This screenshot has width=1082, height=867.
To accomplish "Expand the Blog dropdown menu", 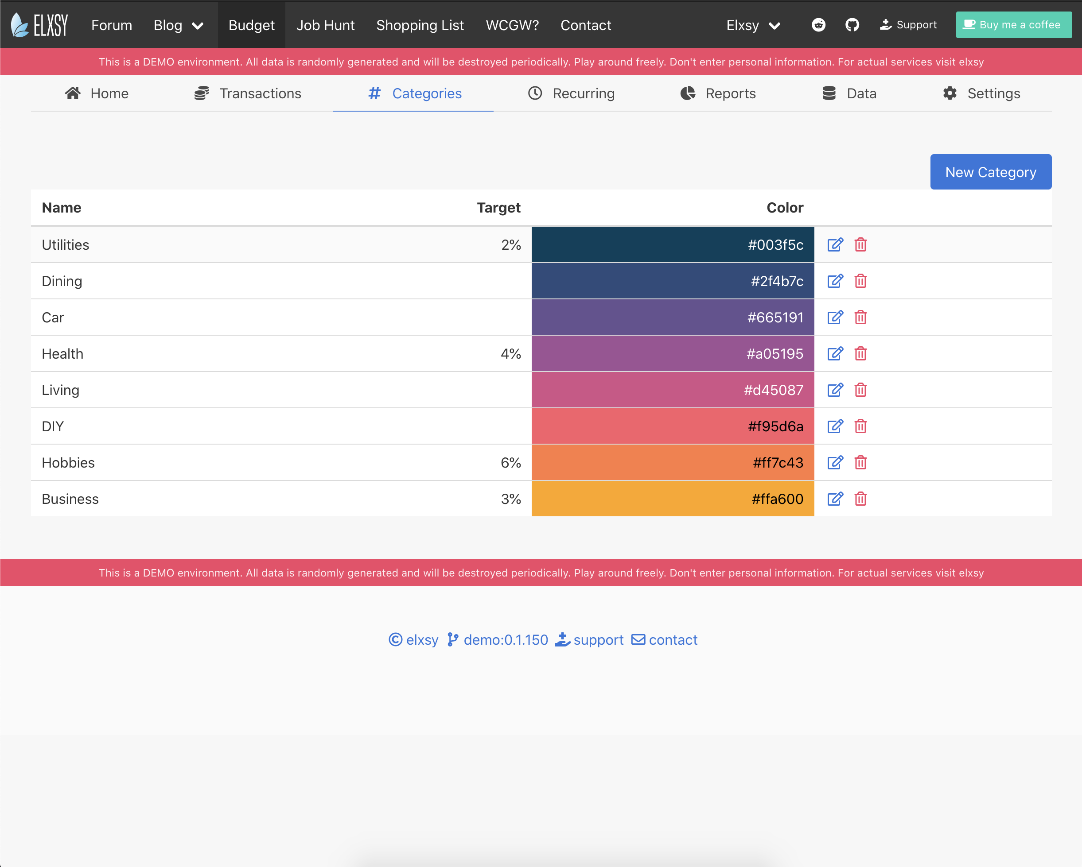I will tap(178, 25).
